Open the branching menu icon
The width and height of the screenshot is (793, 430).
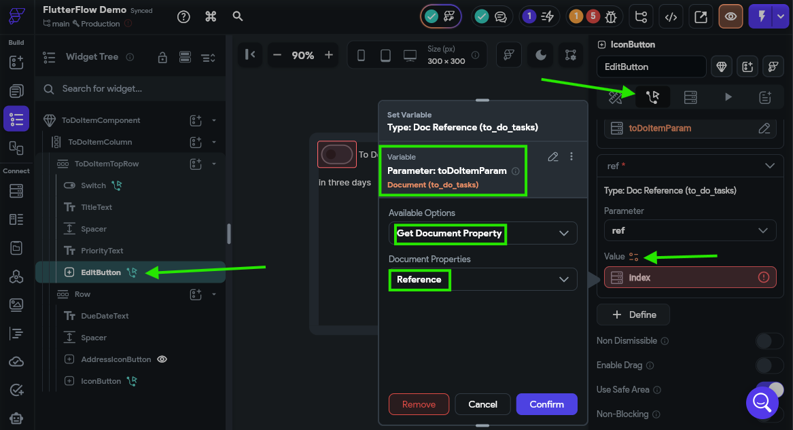pos(641,17)
